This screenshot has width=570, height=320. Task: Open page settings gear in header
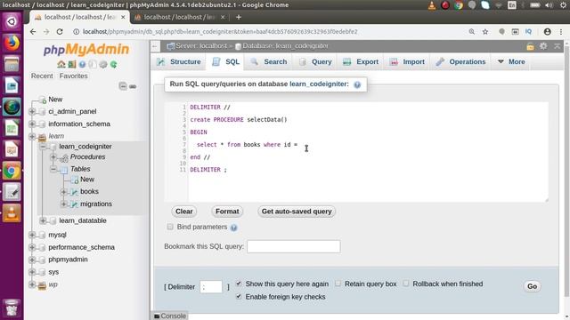coord(543,46)
